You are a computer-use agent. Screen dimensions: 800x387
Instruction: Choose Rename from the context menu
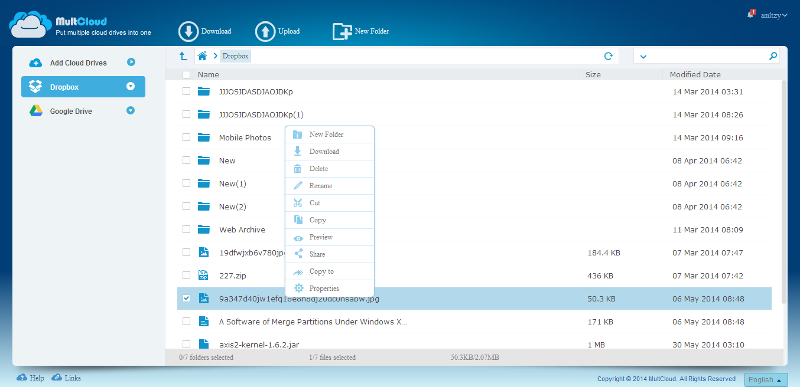tap(321, 186)
